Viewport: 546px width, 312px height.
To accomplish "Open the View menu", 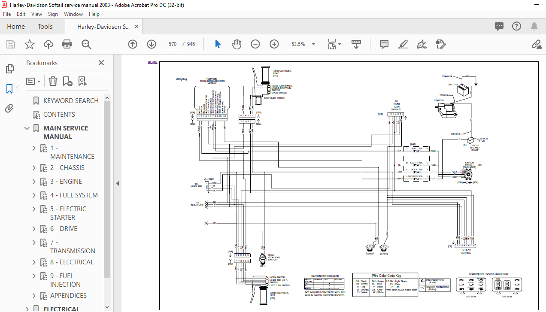I will coord(36,14).
